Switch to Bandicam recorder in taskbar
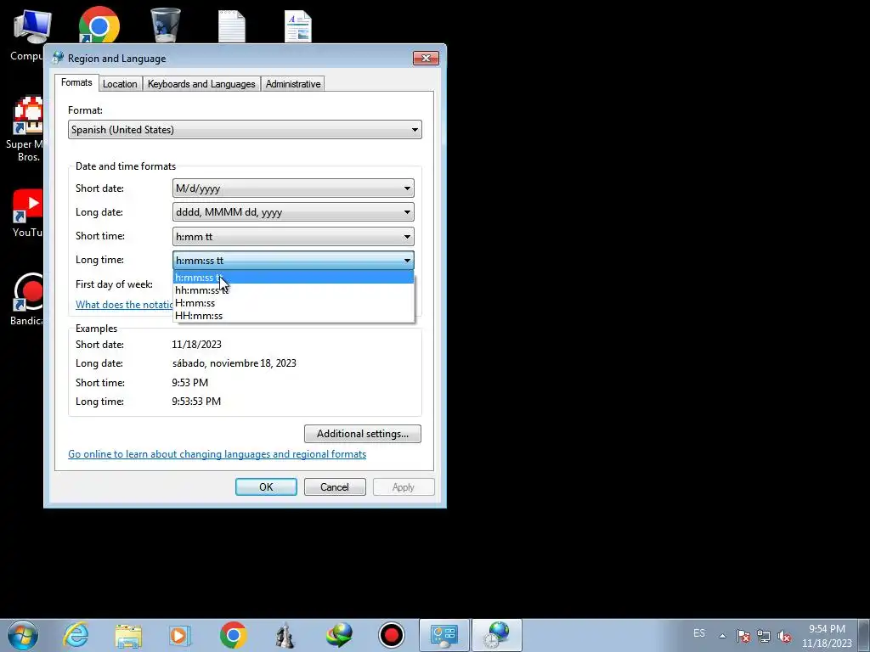 392,635
